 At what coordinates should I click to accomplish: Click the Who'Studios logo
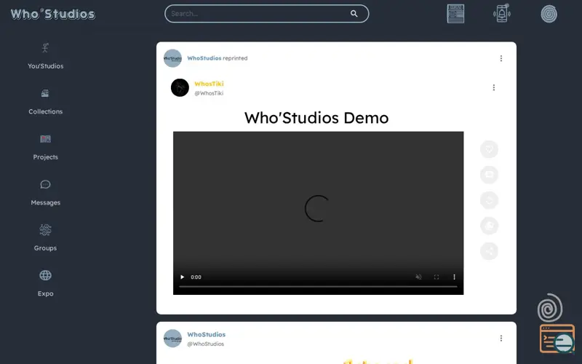52,14
